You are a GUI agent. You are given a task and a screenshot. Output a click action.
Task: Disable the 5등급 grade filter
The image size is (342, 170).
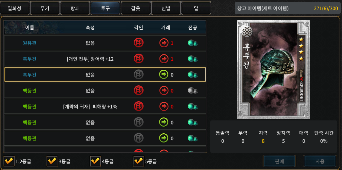[x=139, y=161]
